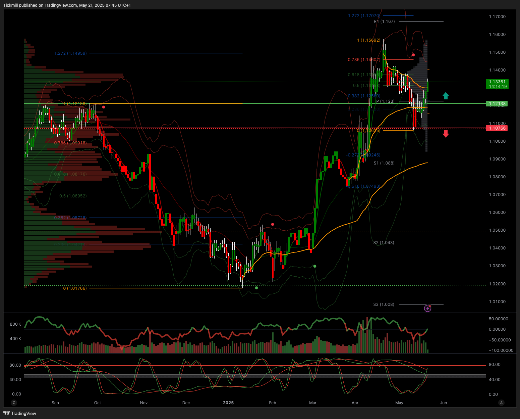Click the timezone Z icon
The height and width of the screenshot is (419, 520).
point(14,403)
